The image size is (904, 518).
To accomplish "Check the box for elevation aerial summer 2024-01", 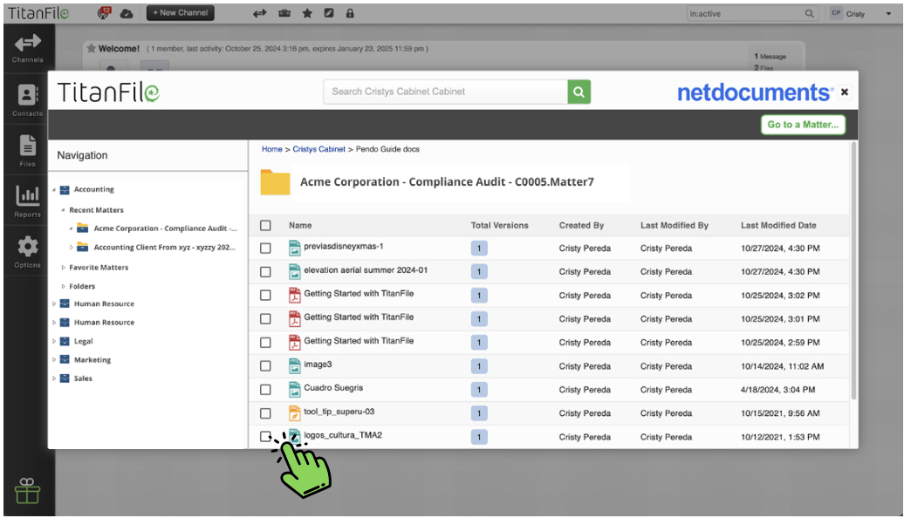I will 265,271.
